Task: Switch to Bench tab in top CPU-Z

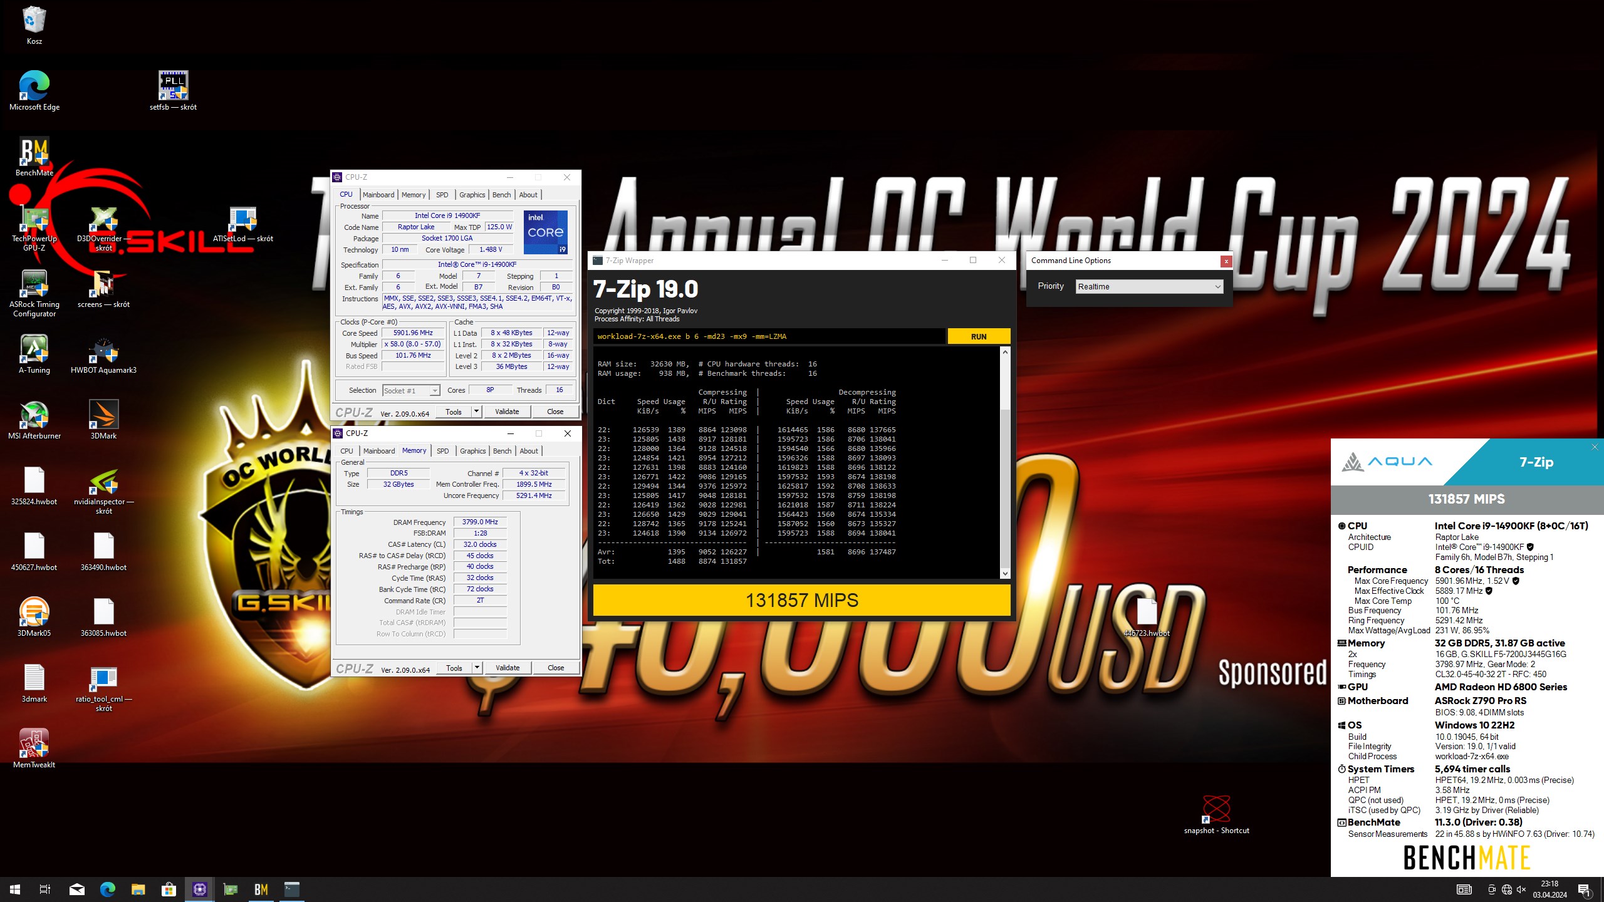Action: [x=501, y=195]
